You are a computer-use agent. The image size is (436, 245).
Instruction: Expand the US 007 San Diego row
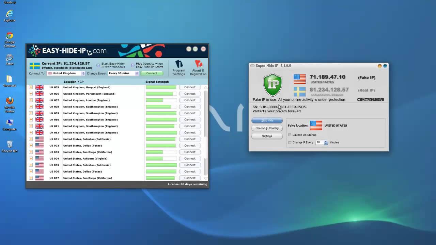click(x=31, y=178)
